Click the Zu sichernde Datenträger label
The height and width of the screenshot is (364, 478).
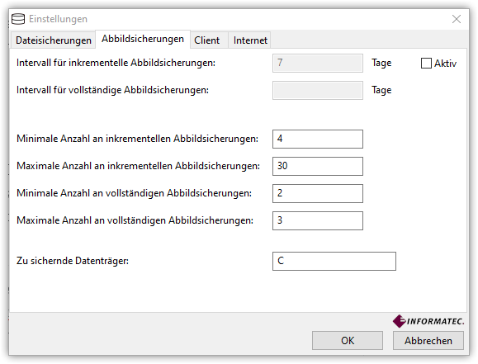73,261
